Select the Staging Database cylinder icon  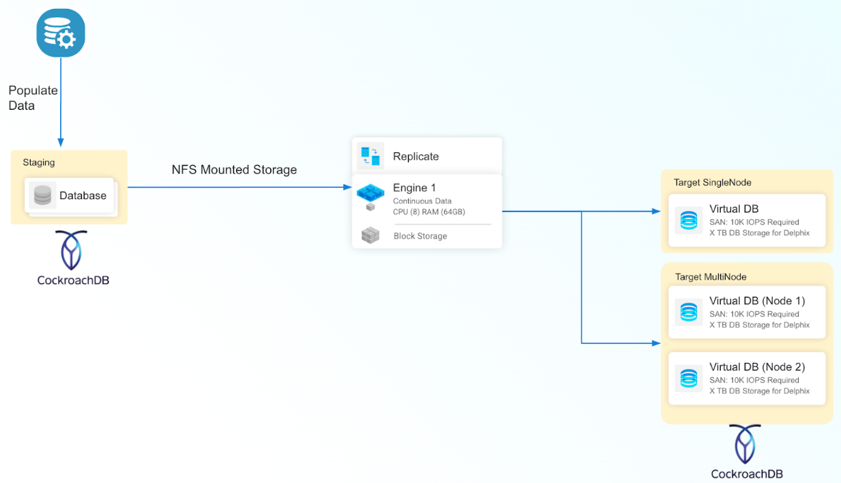click(42, 196)
